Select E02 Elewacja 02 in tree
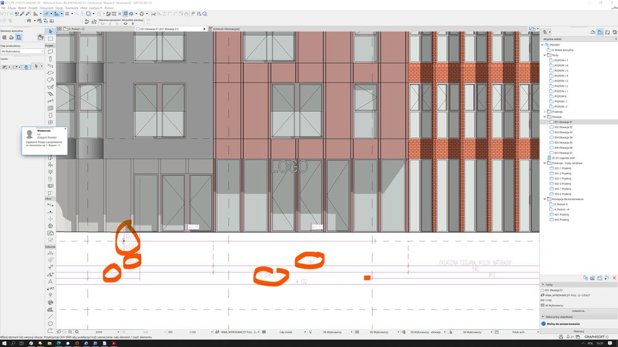The width and height of the screenshot is (618, 347). (563, 127)
